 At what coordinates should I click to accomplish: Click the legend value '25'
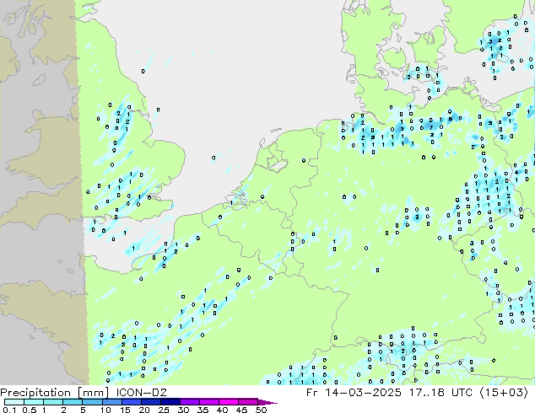pos(164,410)
